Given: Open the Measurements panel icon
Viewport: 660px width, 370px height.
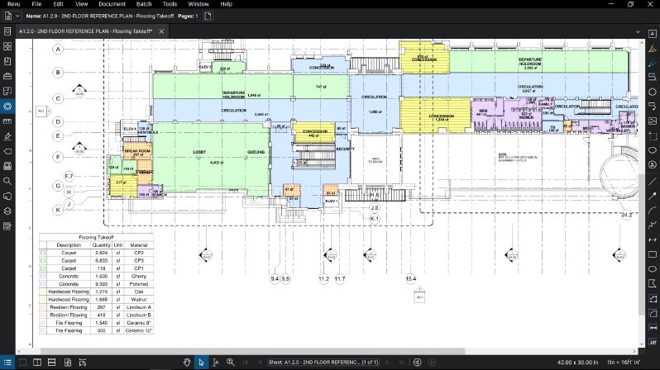Looking at the screenshot, I should pyautogui.click(x=7, y=121).
